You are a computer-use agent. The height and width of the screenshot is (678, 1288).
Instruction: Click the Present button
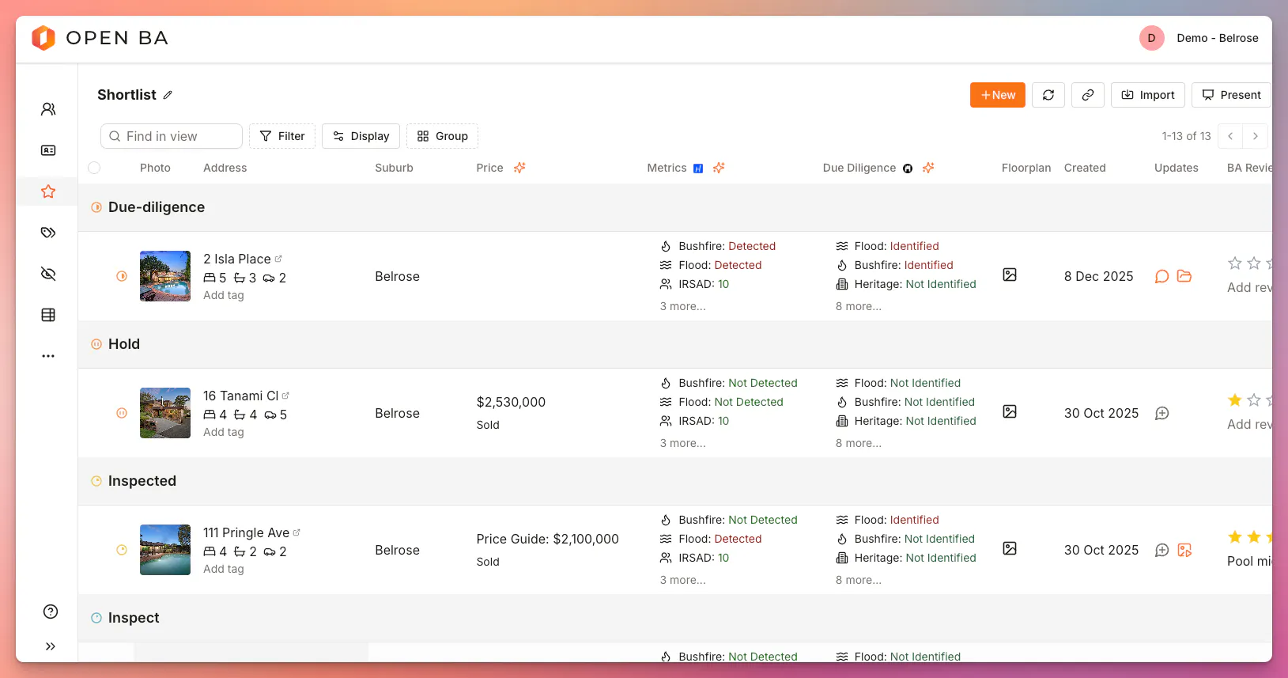1231,95
